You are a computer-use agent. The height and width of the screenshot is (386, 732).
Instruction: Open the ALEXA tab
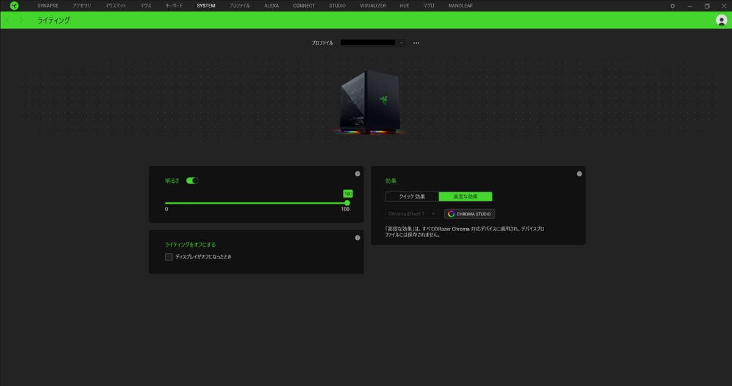271,5
